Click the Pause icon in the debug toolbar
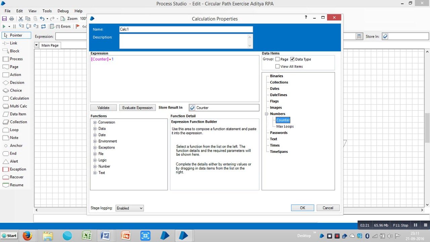The height and width of the screenshot is (242, 430). 14,27
